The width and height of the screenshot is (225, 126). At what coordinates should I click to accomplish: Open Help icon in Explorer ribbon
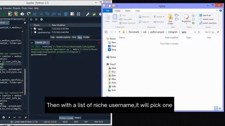coord(221,10)
